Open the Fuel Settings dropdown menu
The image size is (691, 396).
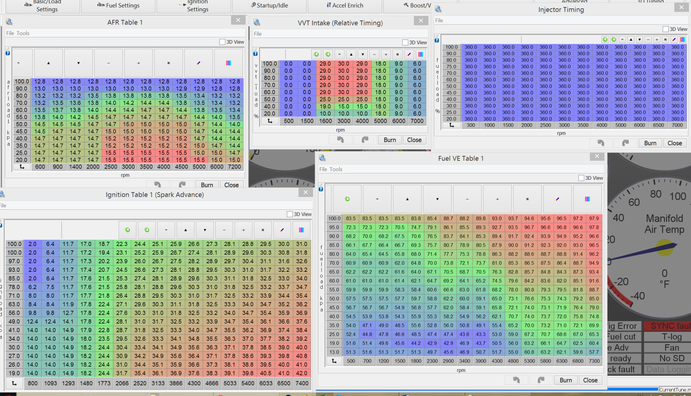(x=119, y=6)
